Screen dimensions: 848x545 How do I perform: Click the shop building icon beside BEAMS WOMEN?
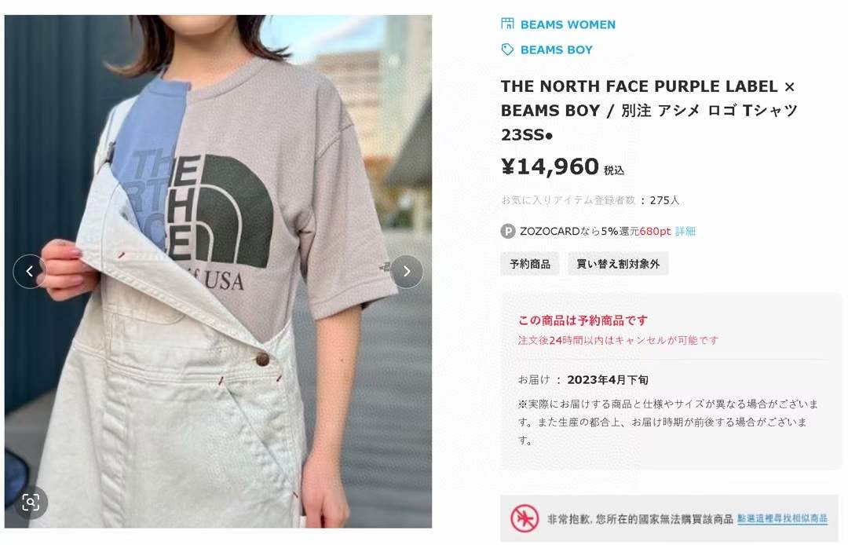[x=507, y=24]
